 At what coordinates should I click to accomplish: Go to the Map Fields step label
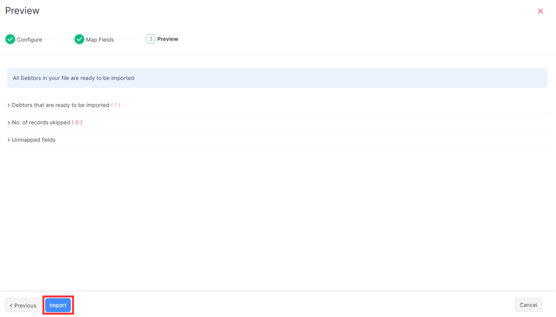coord(100,40)
